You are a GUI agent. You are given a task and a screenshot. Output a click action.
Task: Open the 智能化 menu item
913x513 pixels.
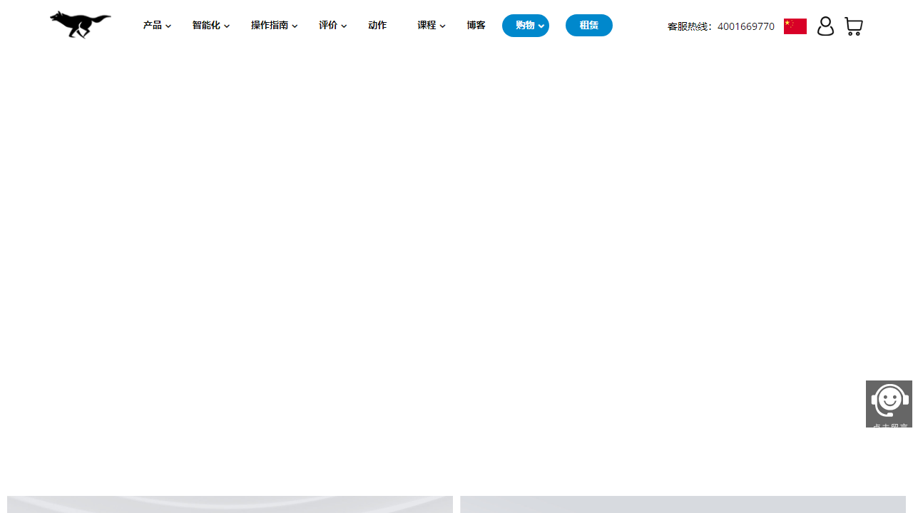(206, 26)
